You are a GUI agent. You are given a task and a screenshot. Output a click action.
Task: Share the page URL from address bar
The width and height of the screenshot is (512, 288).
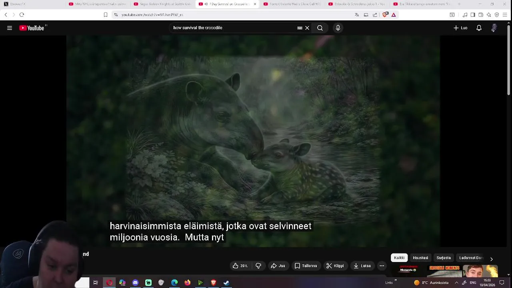coord(375,15)
